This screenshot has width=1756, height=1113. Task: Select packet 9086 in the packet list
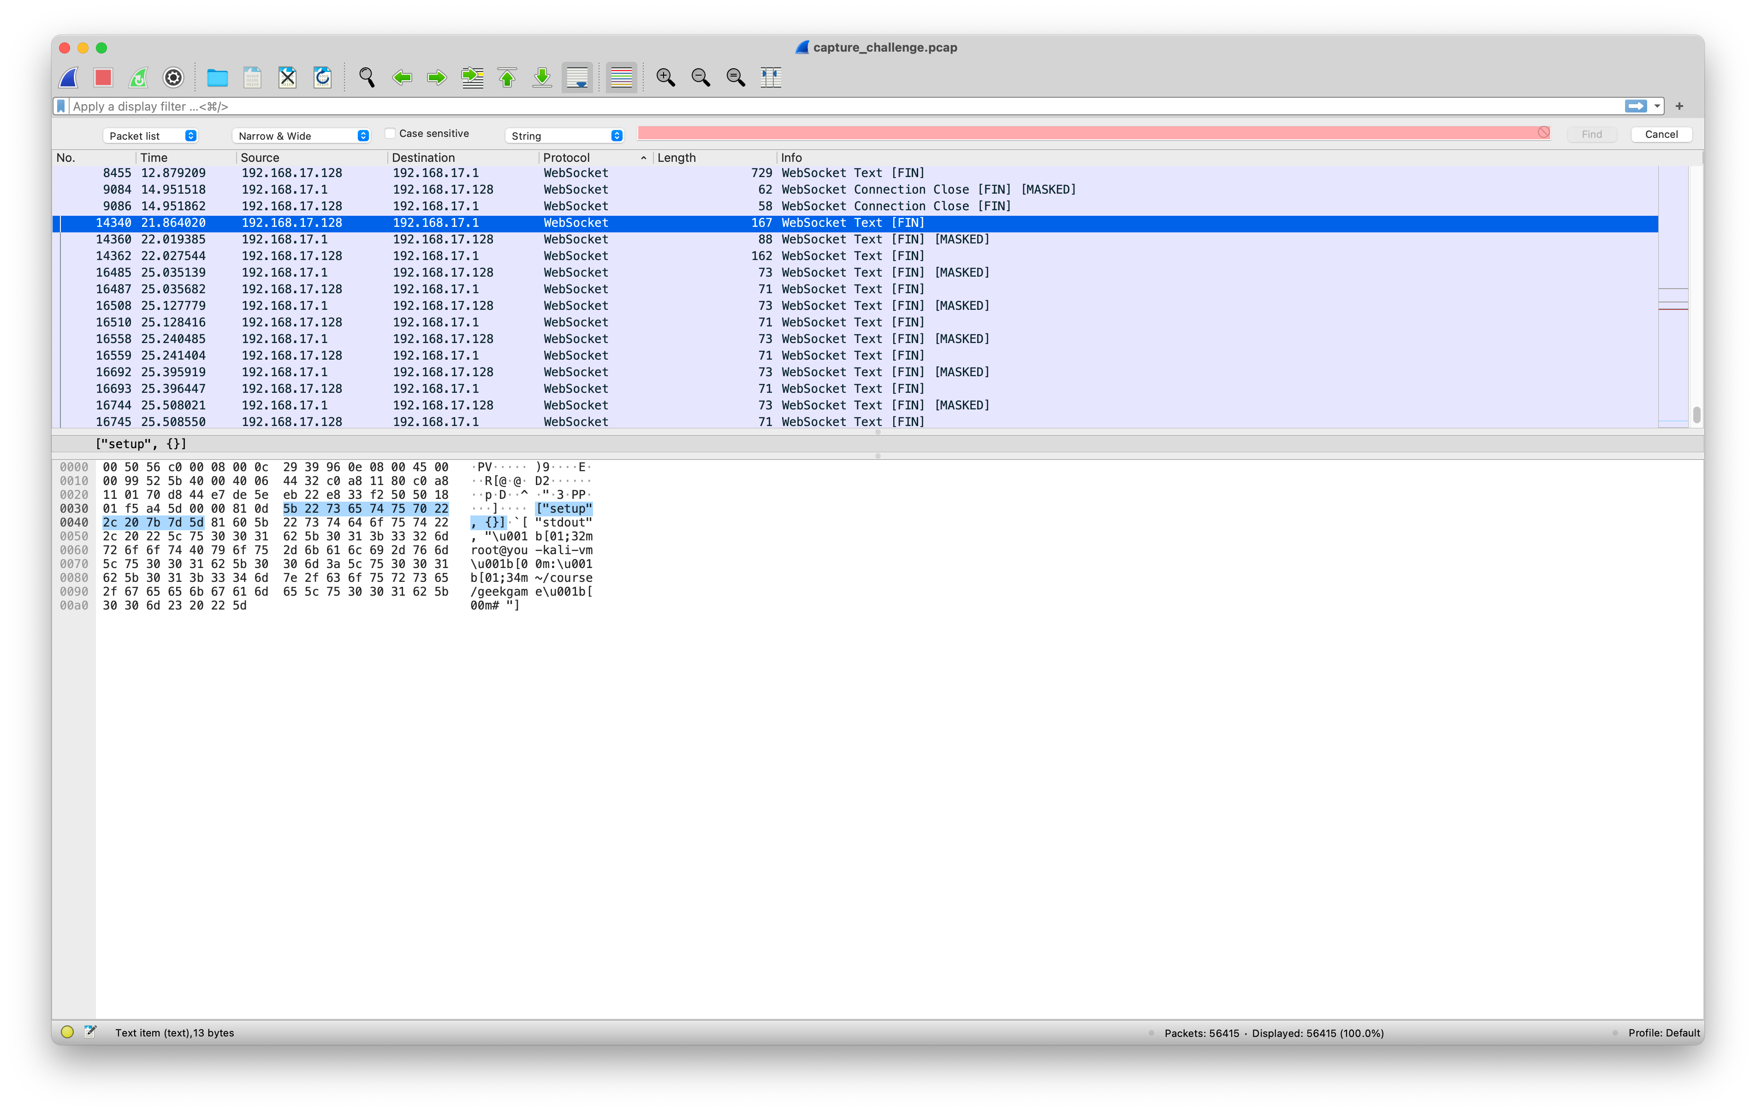pos(855,207)
